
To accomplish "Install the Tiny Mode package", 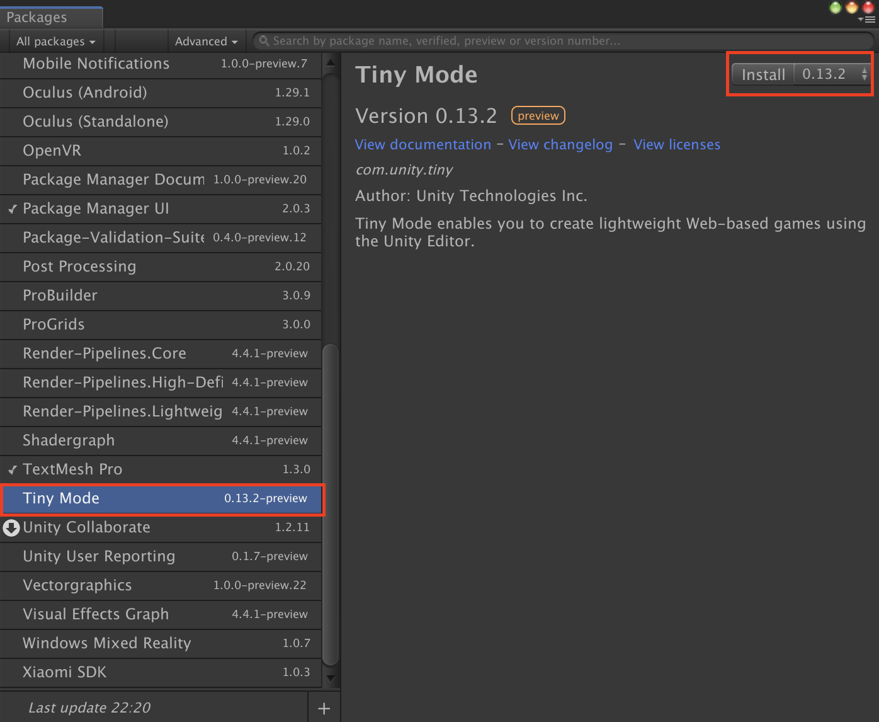I will [x=763, y=74].
